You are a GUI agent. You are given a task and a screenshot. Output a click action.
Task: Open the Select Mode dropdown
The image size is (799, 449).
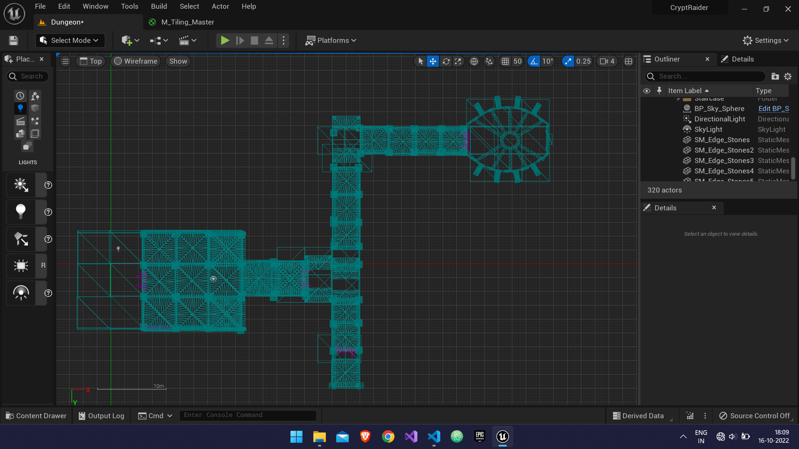pos(69,40)
